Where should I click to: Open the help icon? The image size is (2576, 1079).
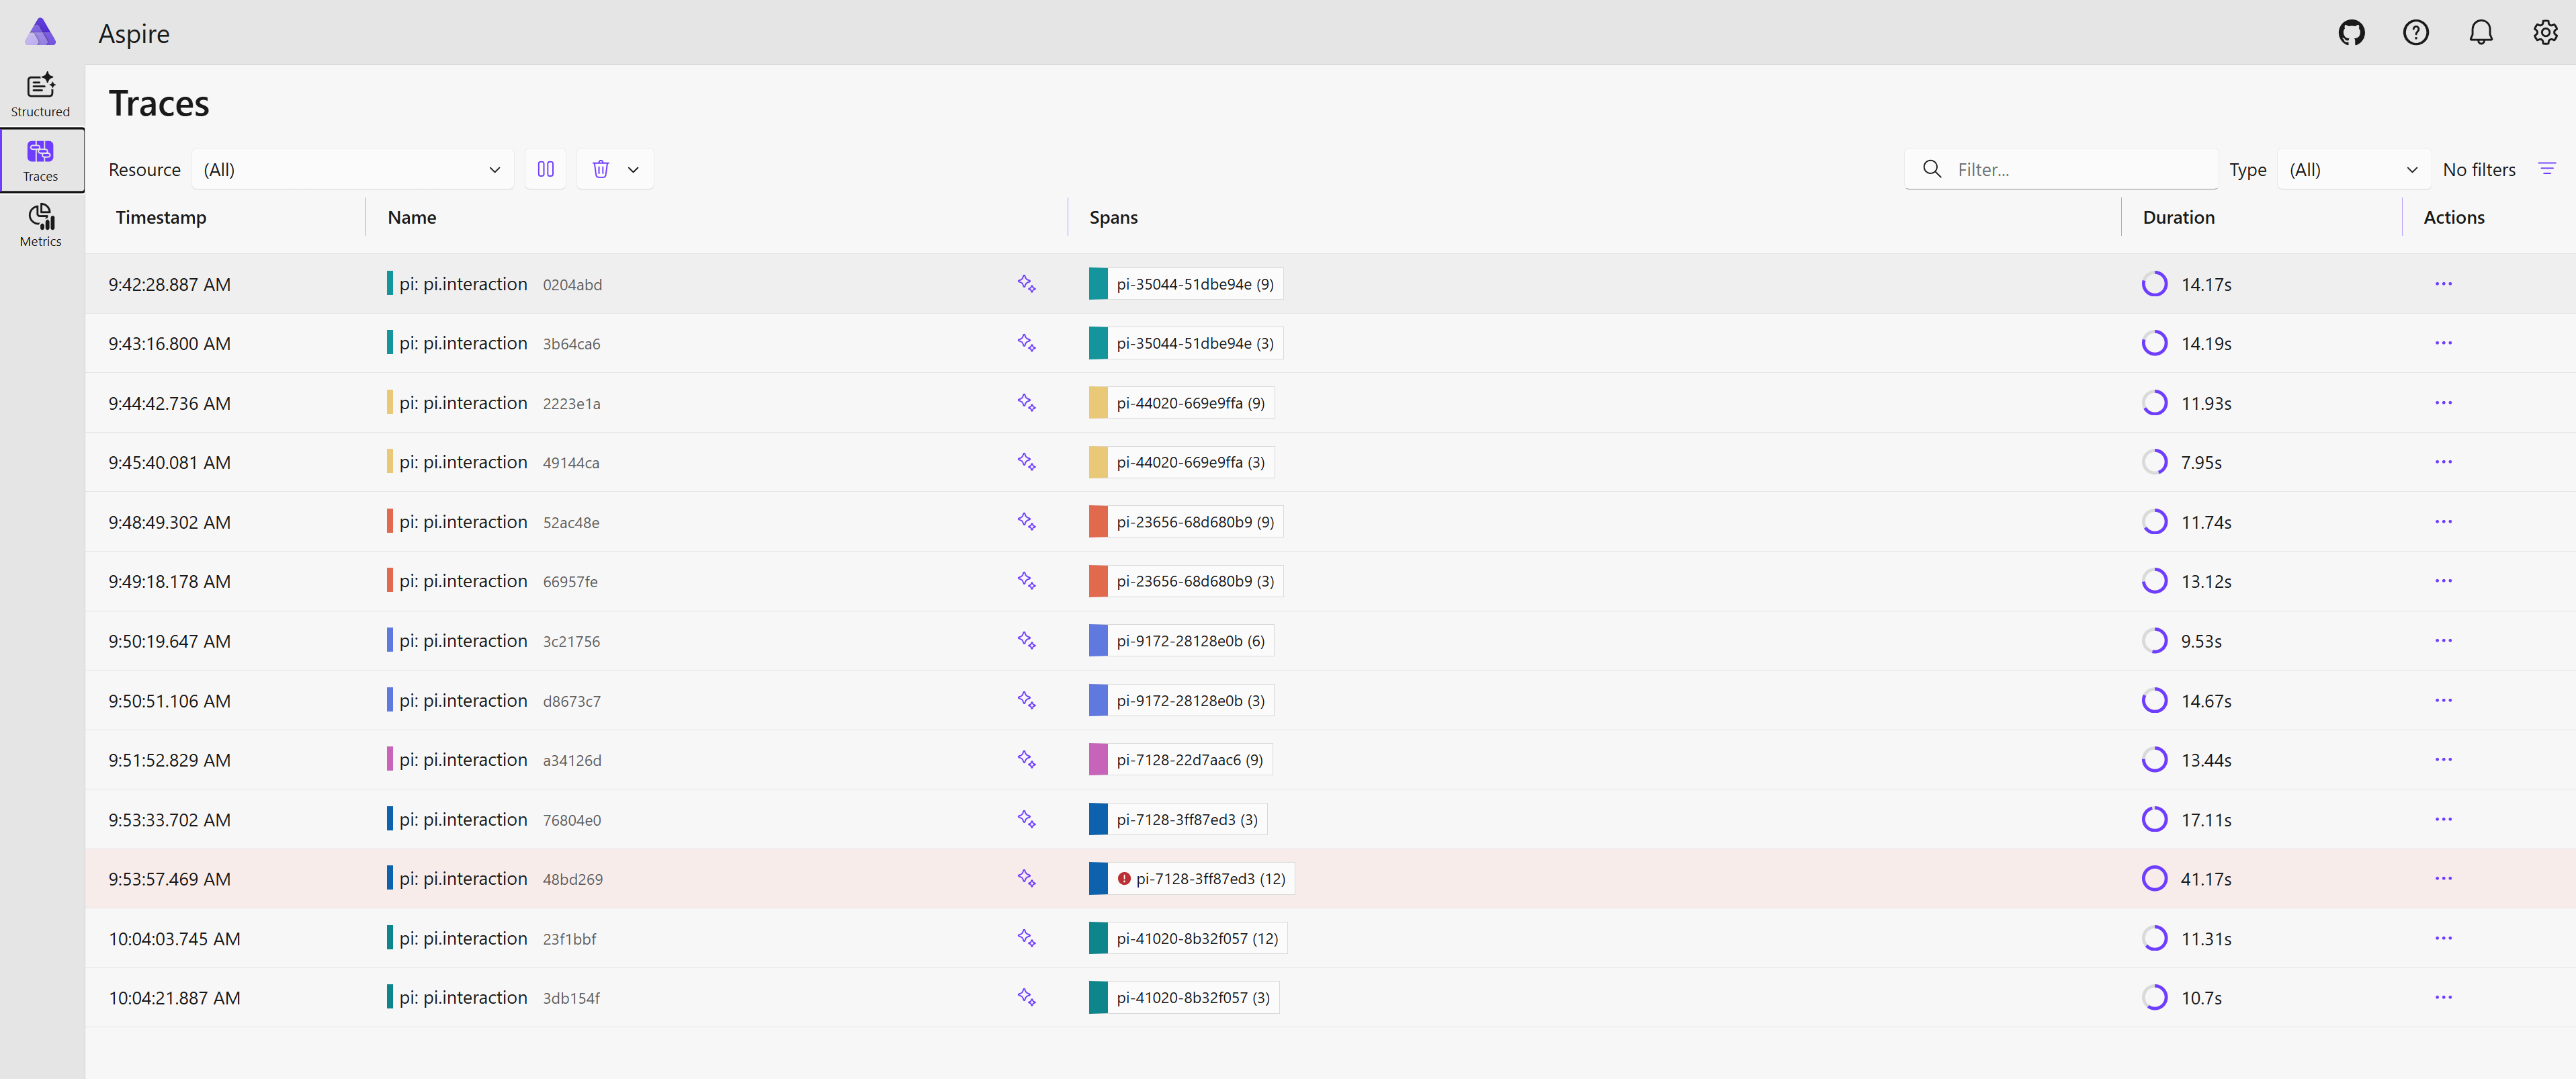click(x=2416, y=33)
